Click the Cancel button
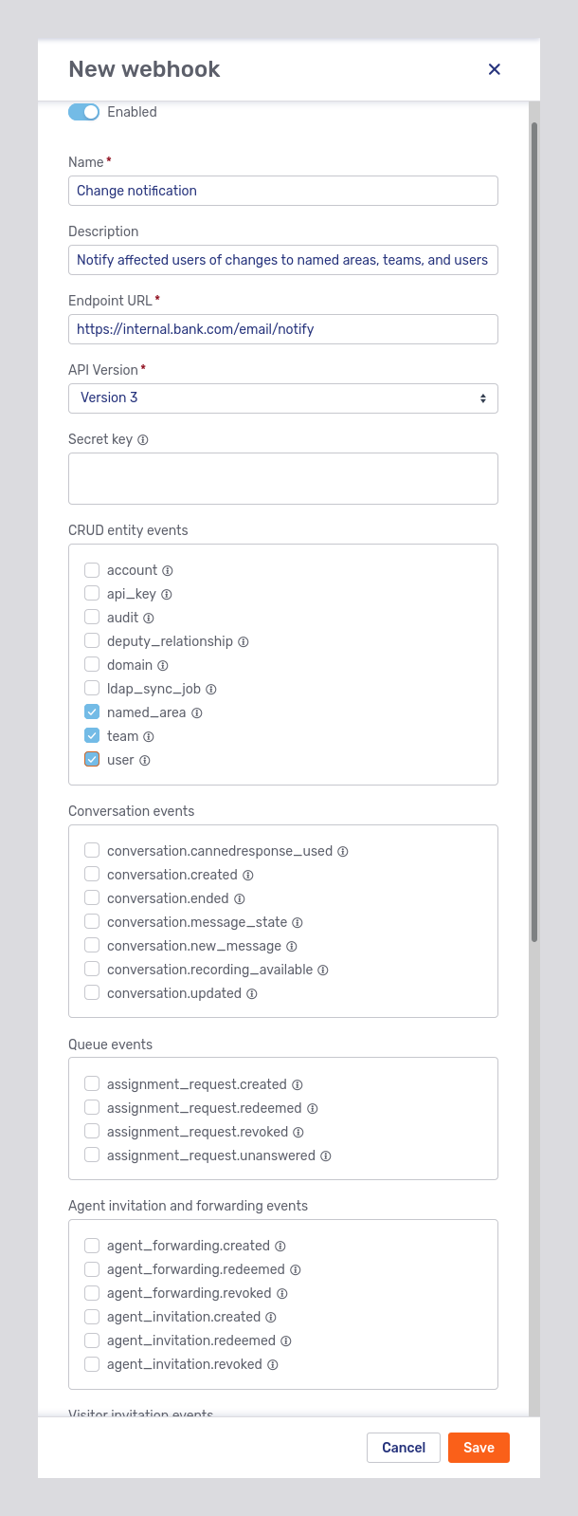The image size is (578, 1516). coord(404,1448)
